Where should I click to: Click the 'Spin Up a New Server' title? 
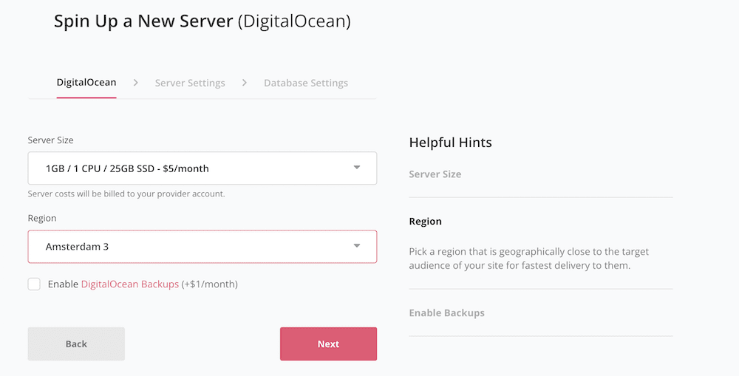pos(202,21)
